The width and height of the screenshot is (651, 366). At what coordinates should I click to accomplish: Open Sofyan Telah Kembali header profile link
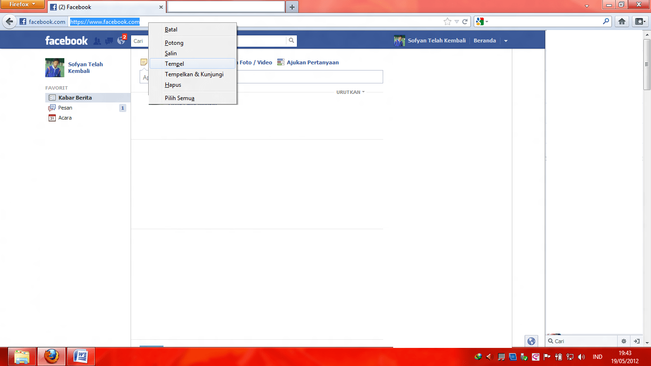437,41
